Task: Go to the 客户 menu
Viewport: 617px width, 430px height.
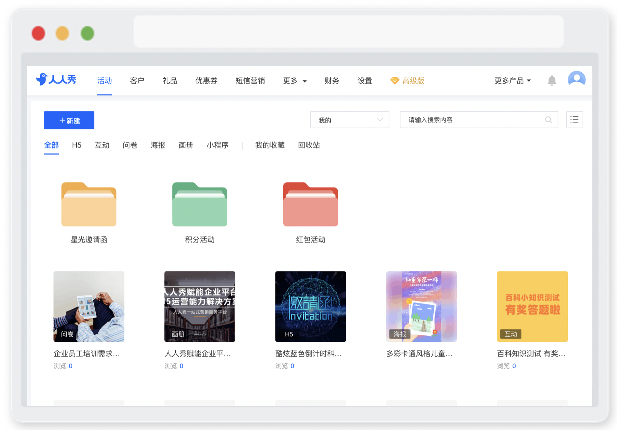Action: pyautogui.click(x=137, y=81)
